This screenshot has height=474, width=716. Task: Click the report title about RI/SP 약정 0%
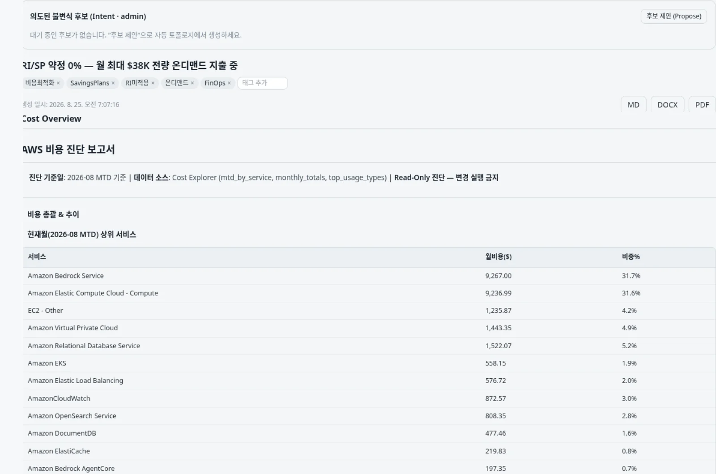131,66
